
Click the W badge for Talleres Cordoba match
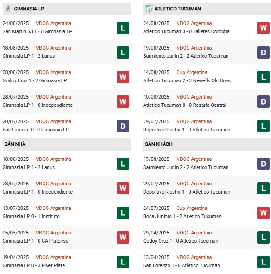click(263, 28)
